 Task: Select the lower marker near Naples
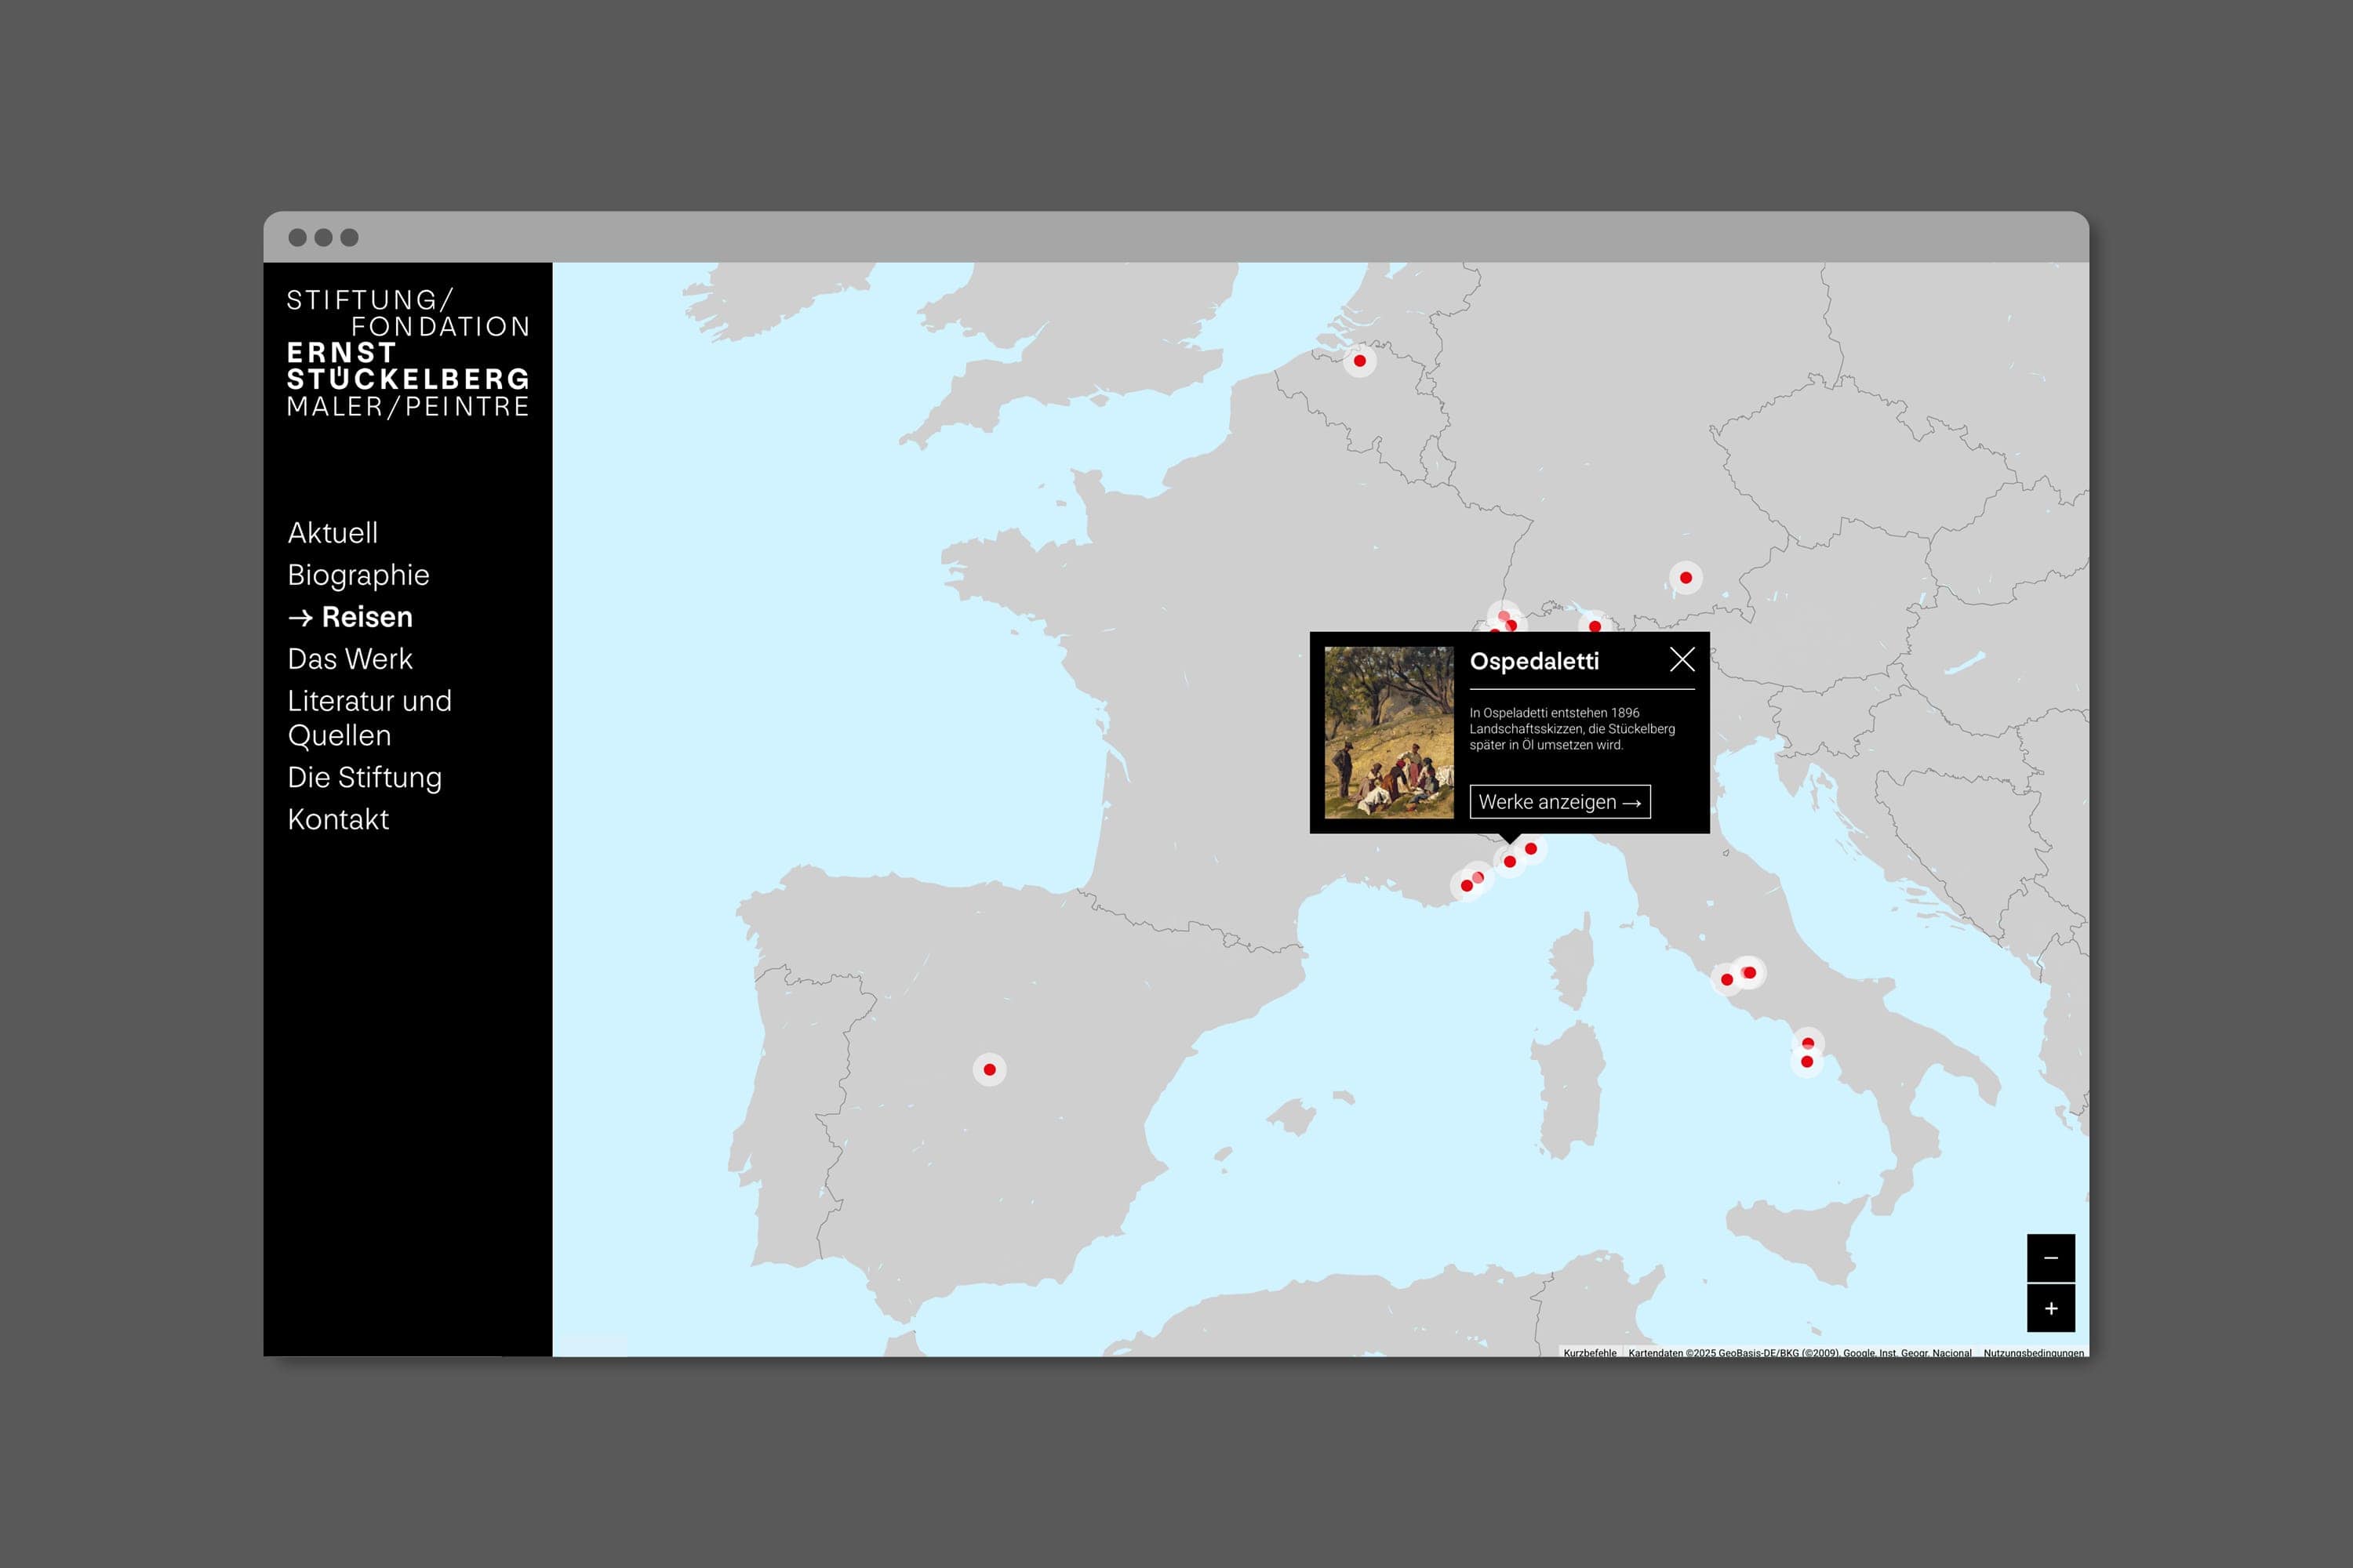(1807, 1062)
